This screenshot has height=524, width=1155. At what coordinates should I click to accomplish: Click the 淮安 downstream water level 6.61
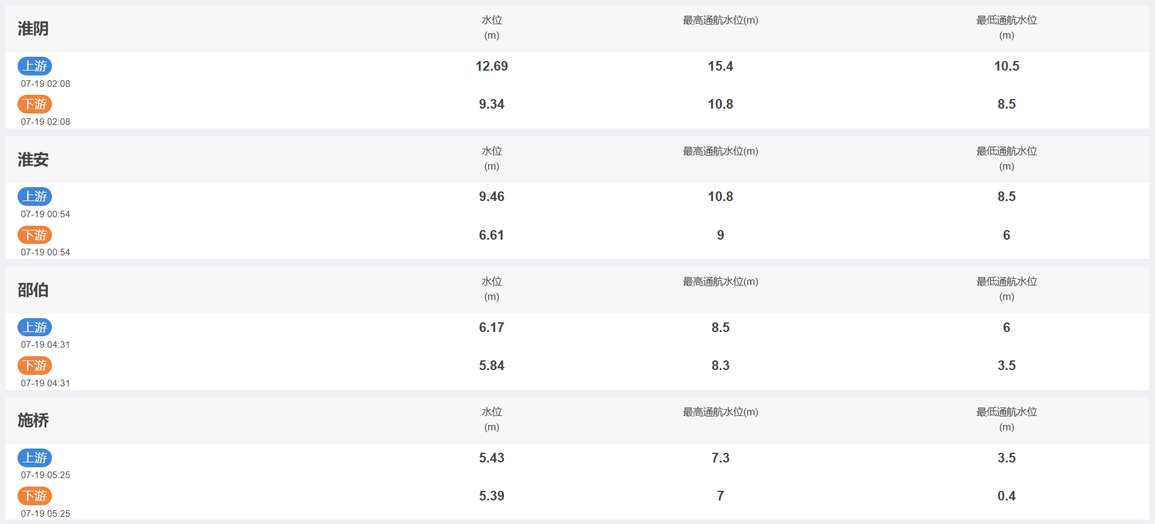point(492,235)
